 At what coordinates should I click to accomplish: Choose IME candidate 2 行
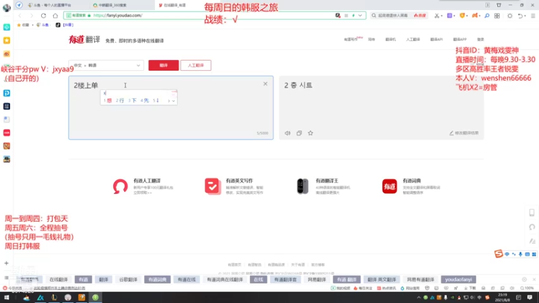[x=120, y=100]
